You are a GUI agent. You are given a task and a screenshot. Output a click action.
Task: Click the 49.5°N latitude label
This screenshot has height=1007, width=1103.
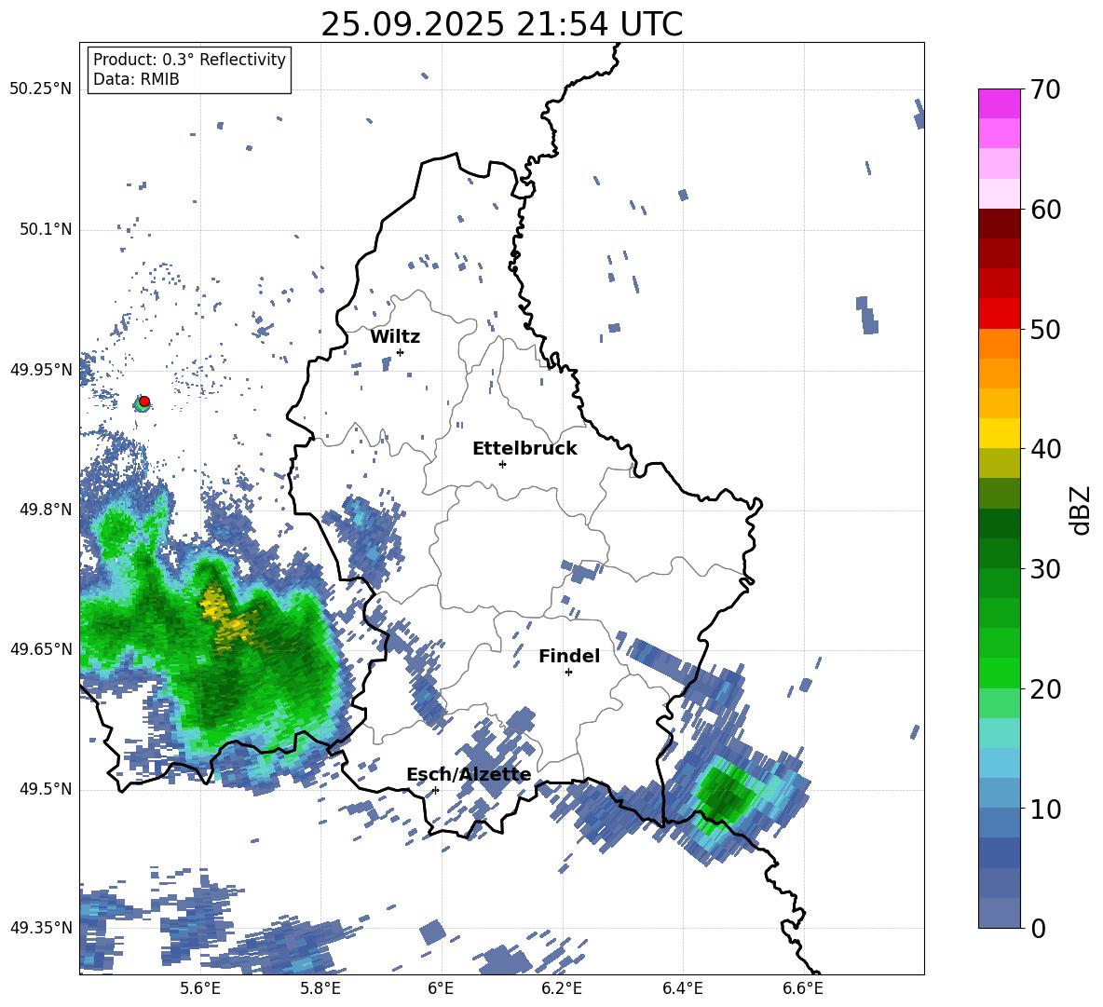45,789
